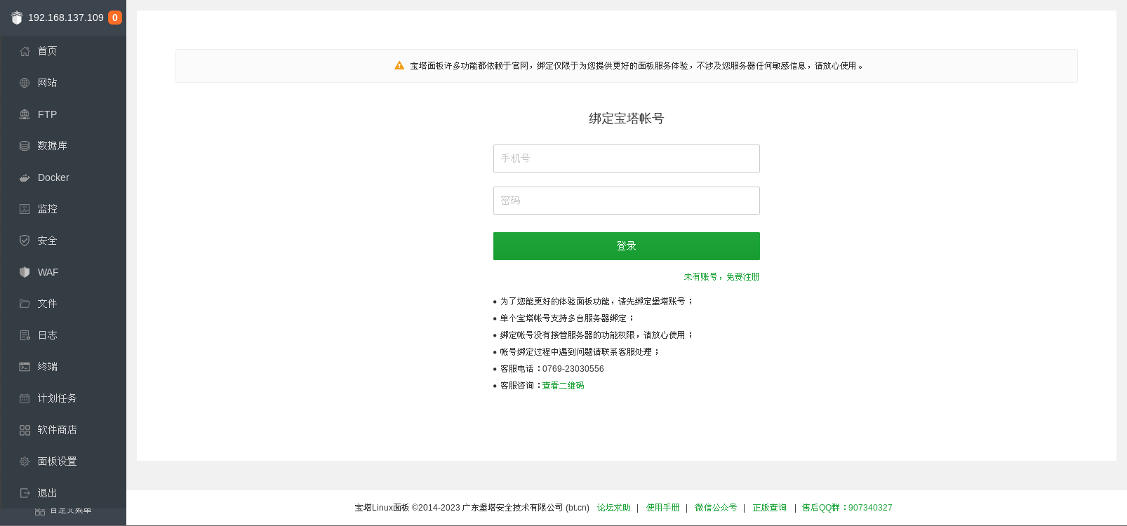1127x526 pixels.
Task: Open the 微信公众号 footer link
Action: tap(716, 508)
